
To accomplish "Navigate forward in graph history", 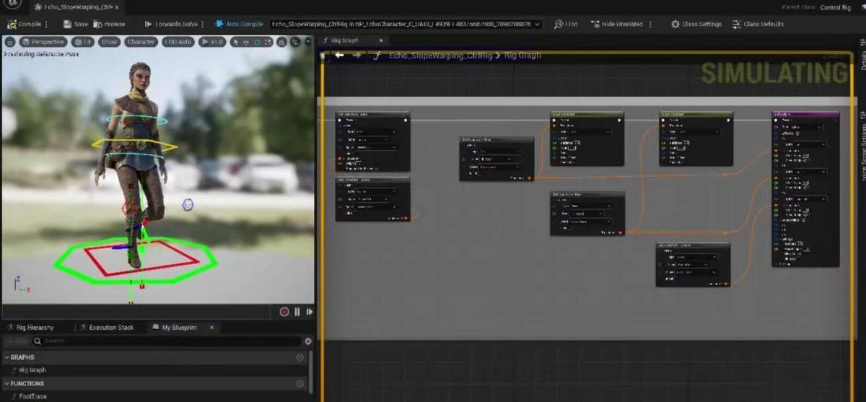I will click(357, 55).
